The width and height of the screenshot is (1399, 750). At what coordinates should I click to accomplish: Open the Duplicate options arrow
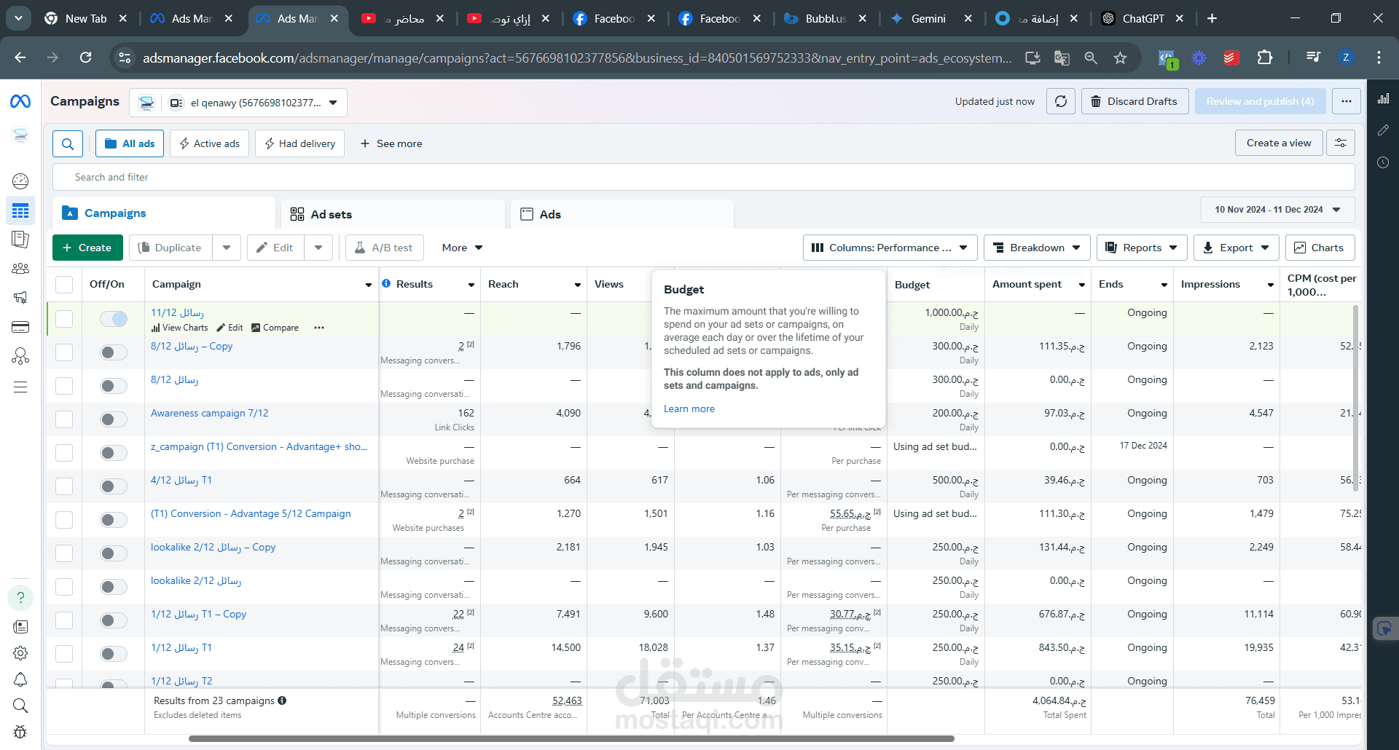tap(227, 248)
